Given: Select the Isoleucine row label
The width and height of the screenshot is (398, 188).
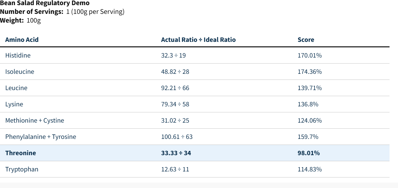Looking at the screenshot, I should pos(20,72).
